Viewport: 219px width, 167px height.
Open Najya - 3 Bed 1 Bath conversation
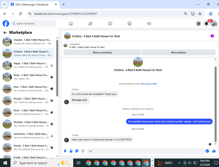tap(28, 65)
